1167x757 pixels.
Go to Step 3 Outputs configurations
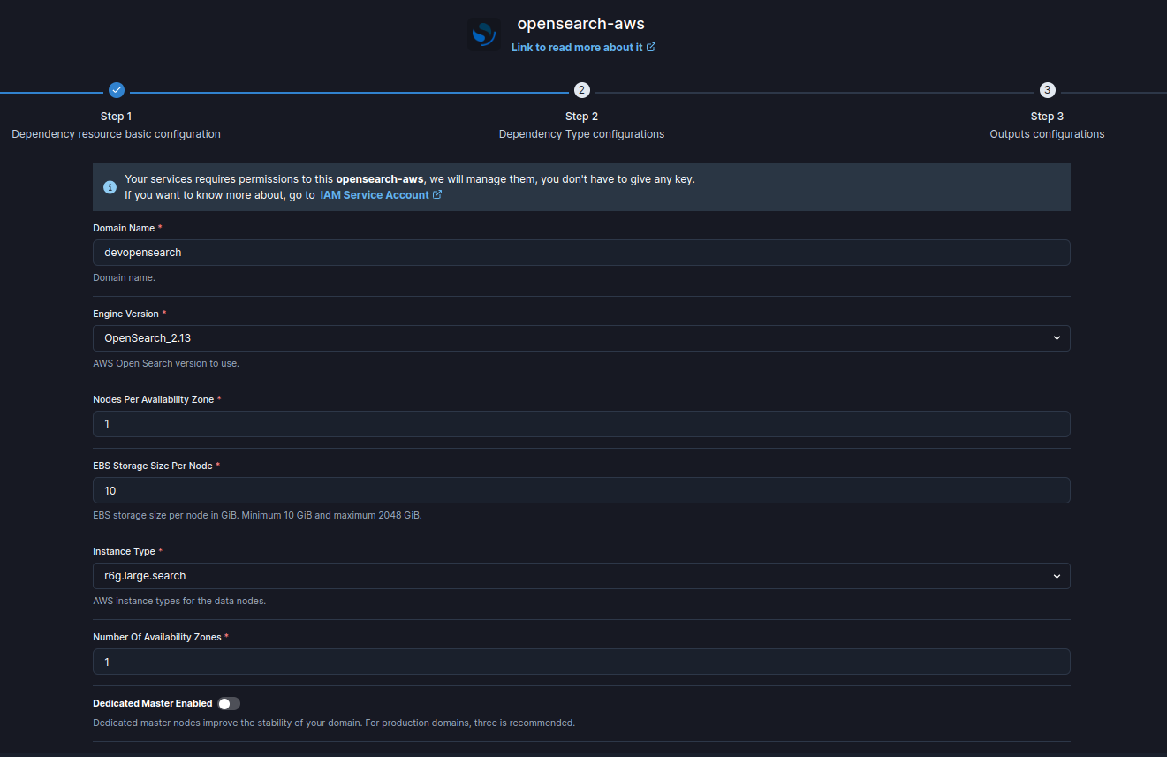[x=1047, y=125]
